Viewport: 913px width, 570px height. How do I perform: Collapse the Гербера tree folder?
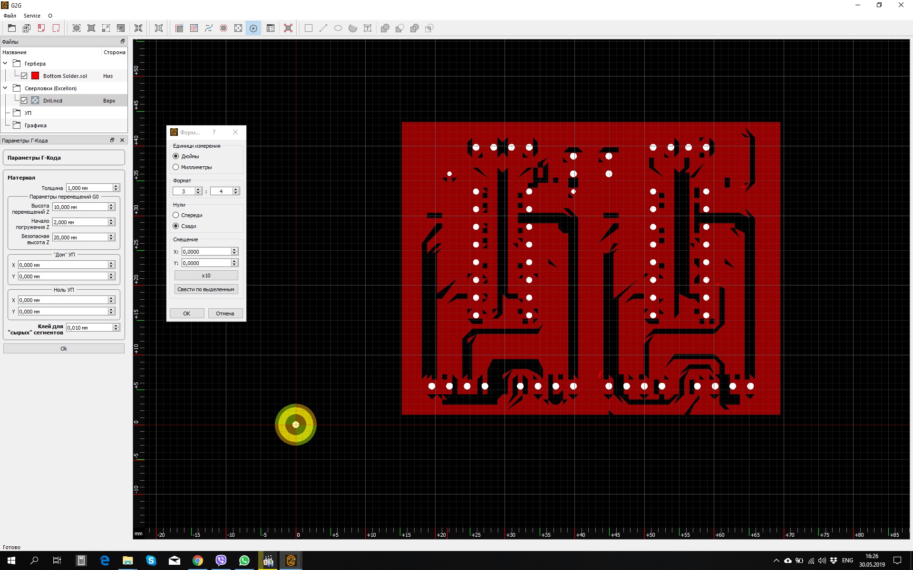tap(5, 63)
